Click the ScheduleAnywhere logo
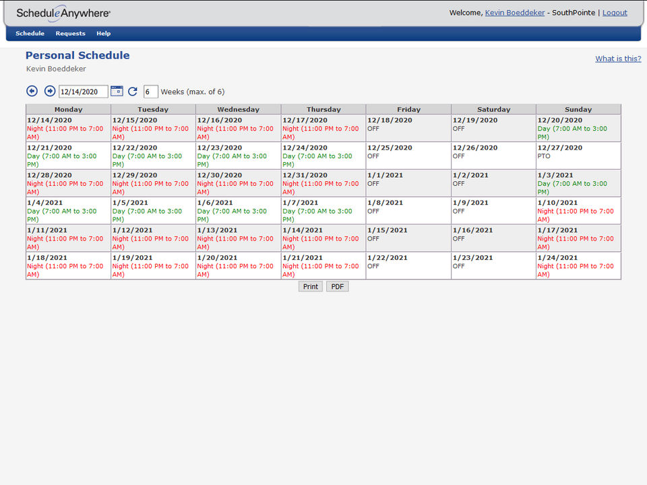The width and height of the screenshot is (647, 485). (63, 13)
